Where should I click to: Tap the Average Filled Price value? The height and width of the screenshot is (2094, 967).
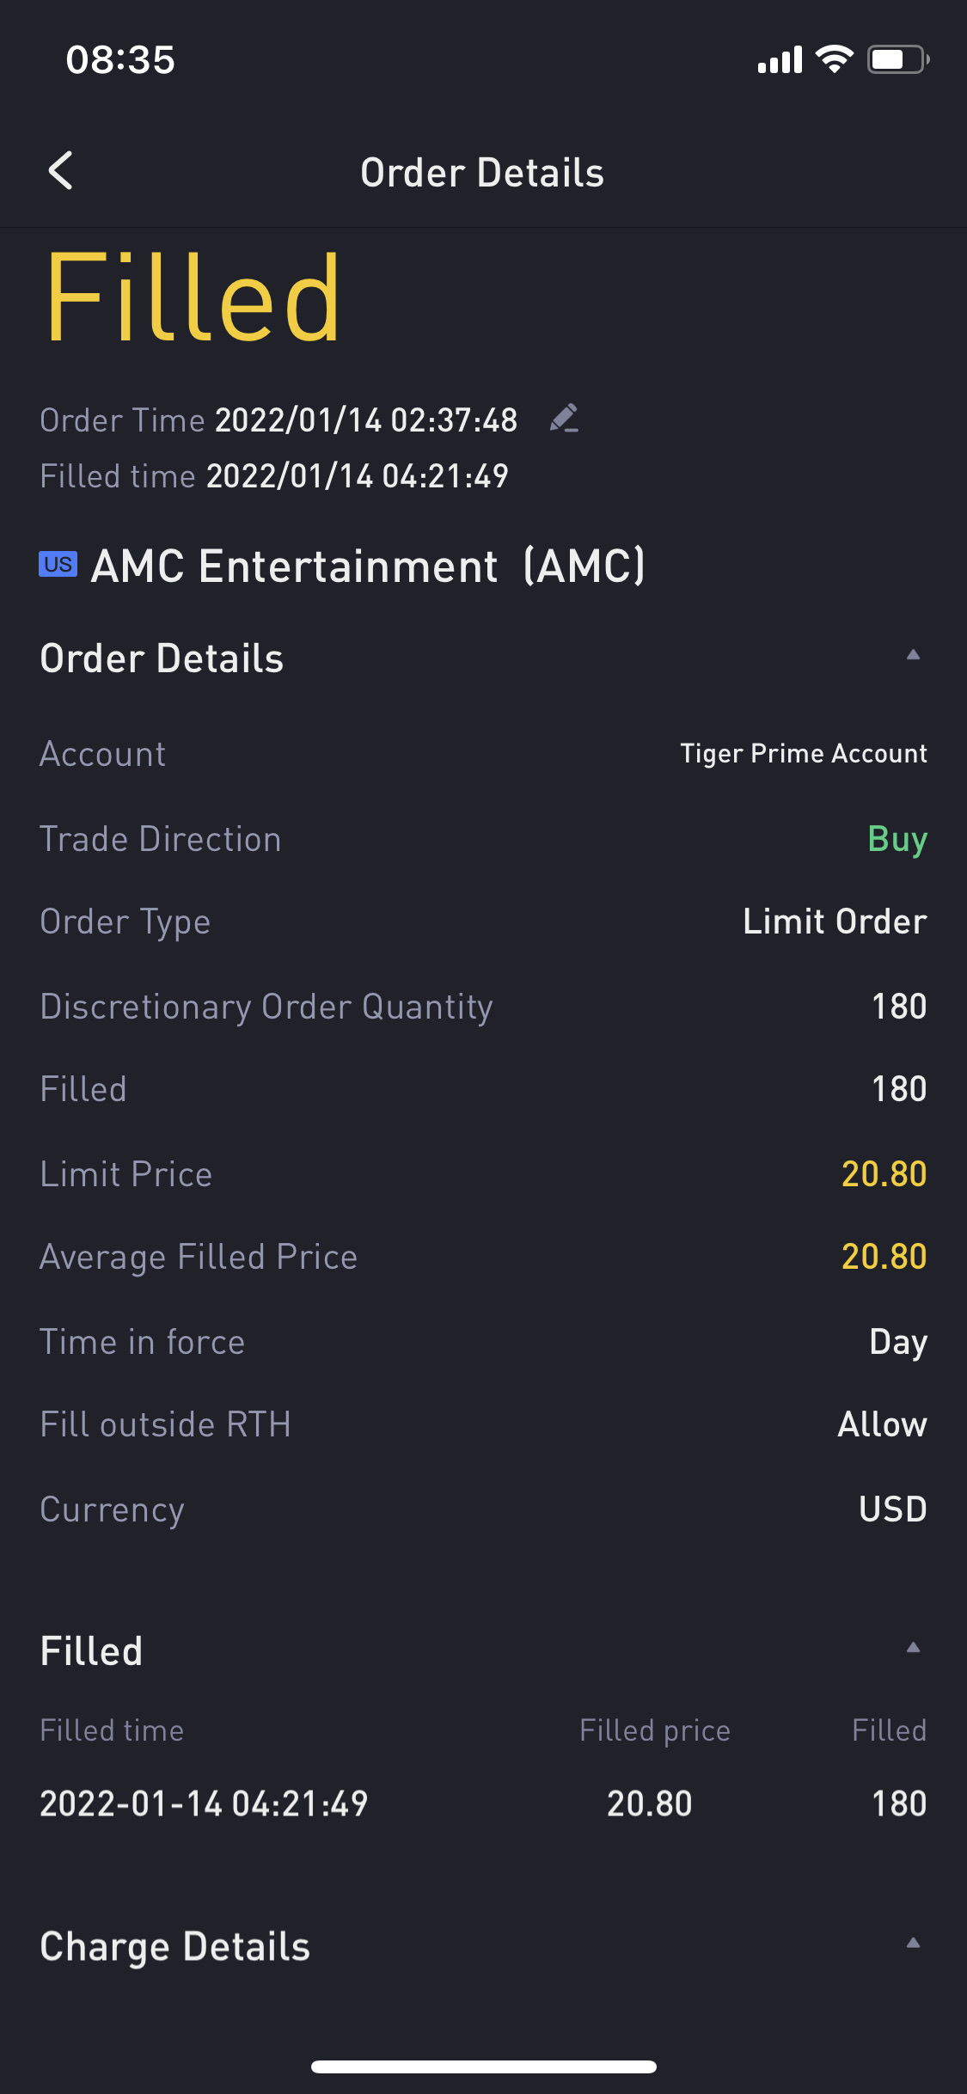[883, 1257]
